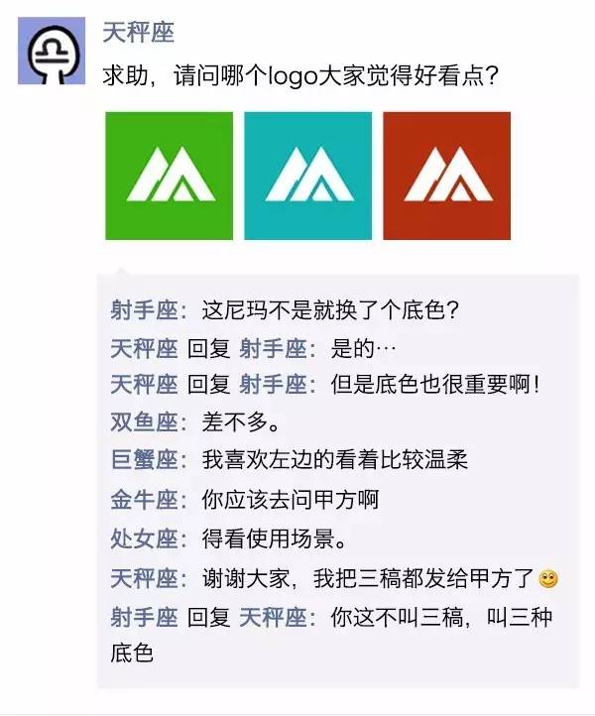Open 金牛座 commenter profile
This screenshot has width=595, height=716.
(144, 500)
